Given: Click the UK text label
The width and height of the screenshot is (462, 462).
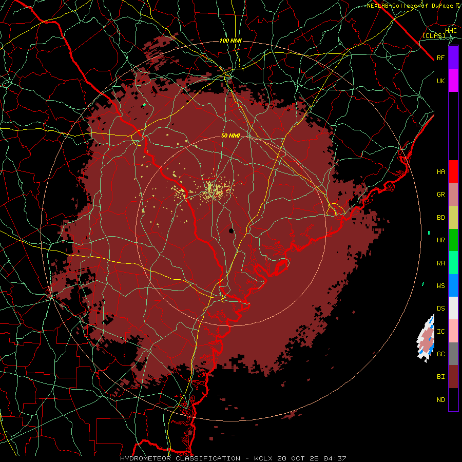Looking at the screenshot, I should tap(440, 81).
